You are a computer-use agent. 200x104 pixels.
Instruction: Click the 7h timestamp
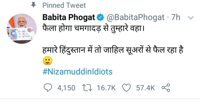176,17
